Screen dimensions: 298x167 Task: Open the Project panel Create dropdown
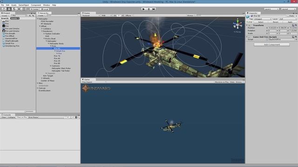coord(5,15)
